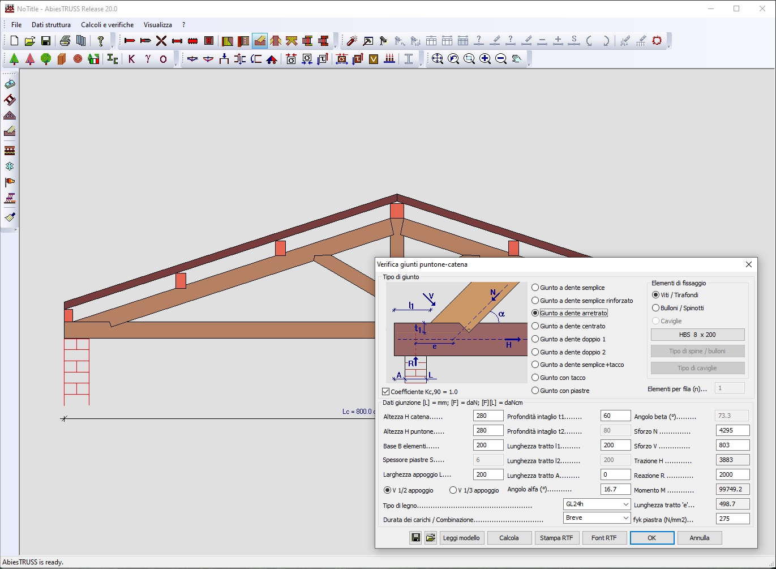
Task: Cancel the dialog with Annulla
Action: point(700,538)
